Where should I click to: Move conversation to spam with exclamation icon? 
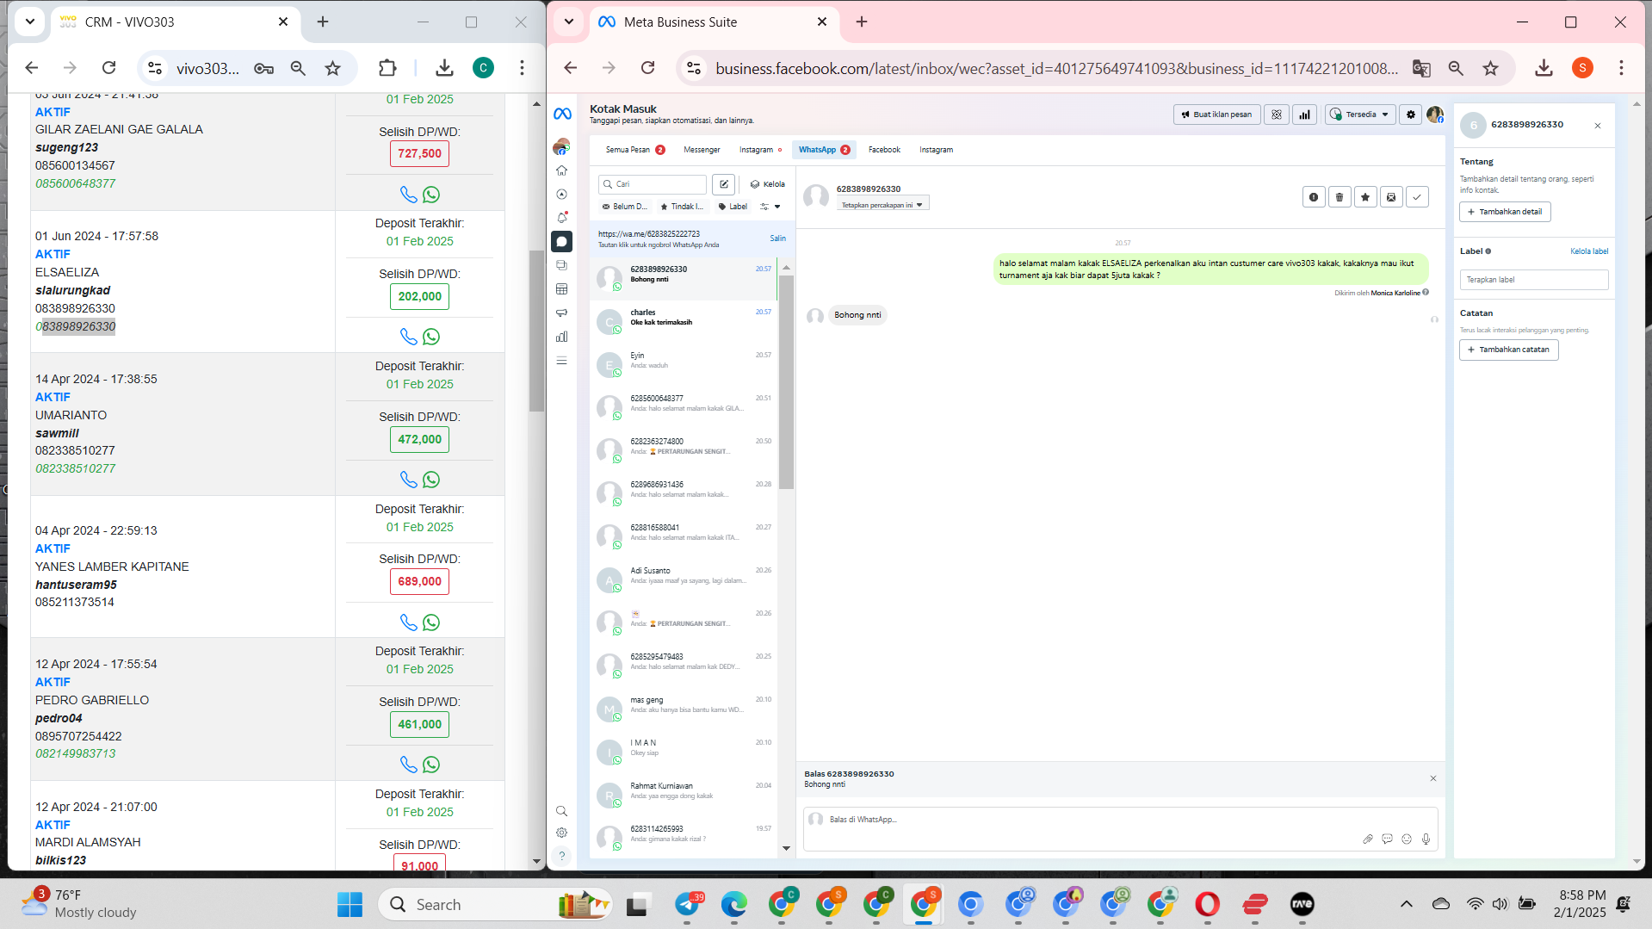pos(1313,197)
